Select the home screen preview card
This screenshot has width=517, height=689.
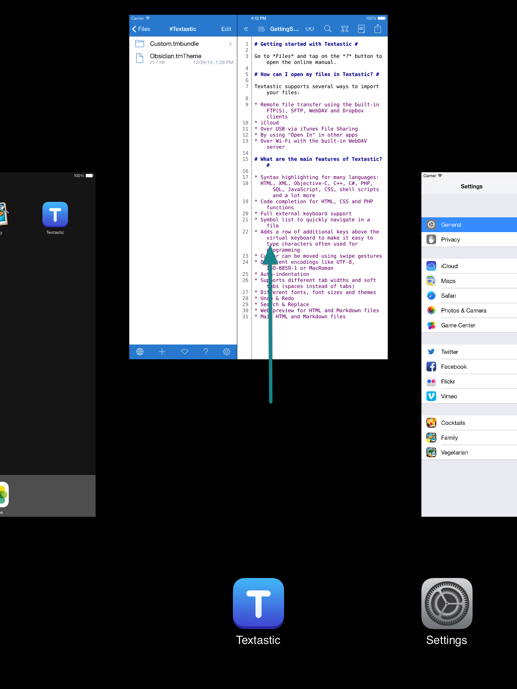(48, 344)
